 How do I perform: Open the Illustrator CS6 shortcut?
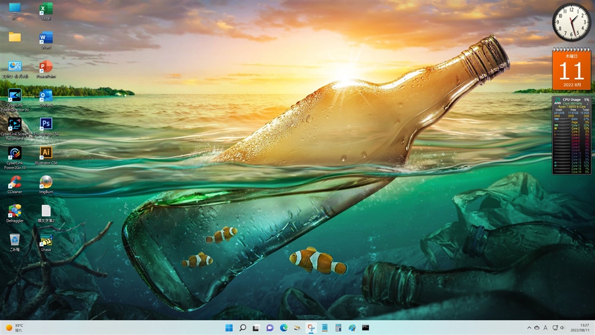tap(46, 153)
